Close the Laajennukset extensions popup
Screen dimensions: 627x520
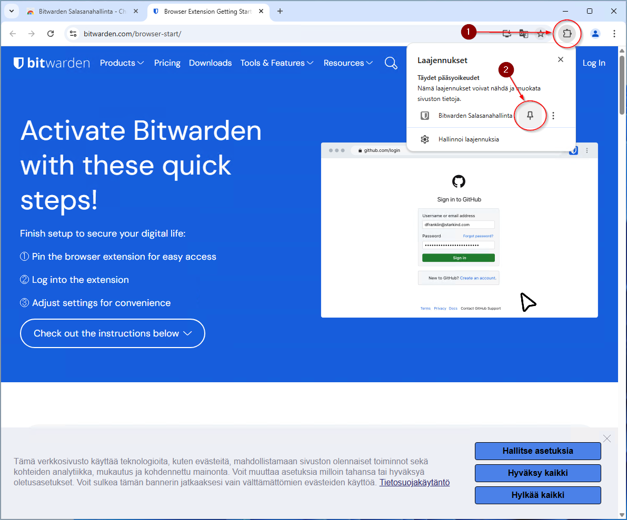click(x=561, y=59)
